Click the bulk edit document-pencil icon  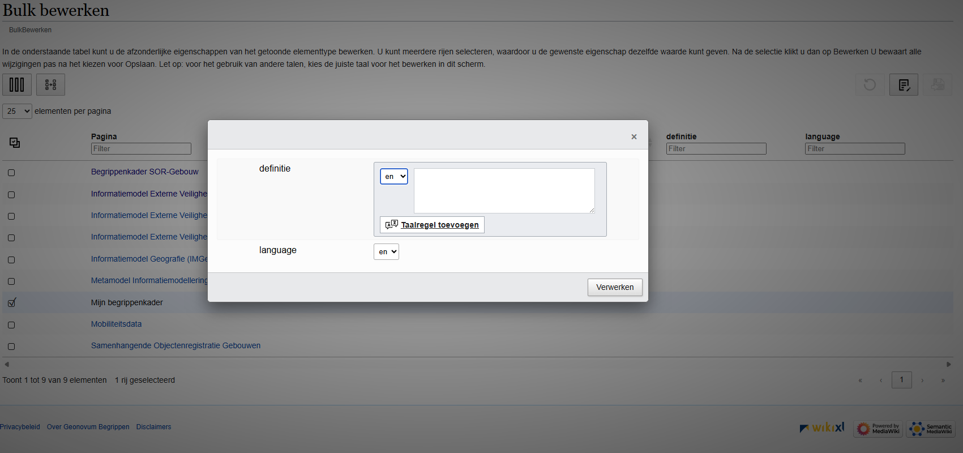904,85
